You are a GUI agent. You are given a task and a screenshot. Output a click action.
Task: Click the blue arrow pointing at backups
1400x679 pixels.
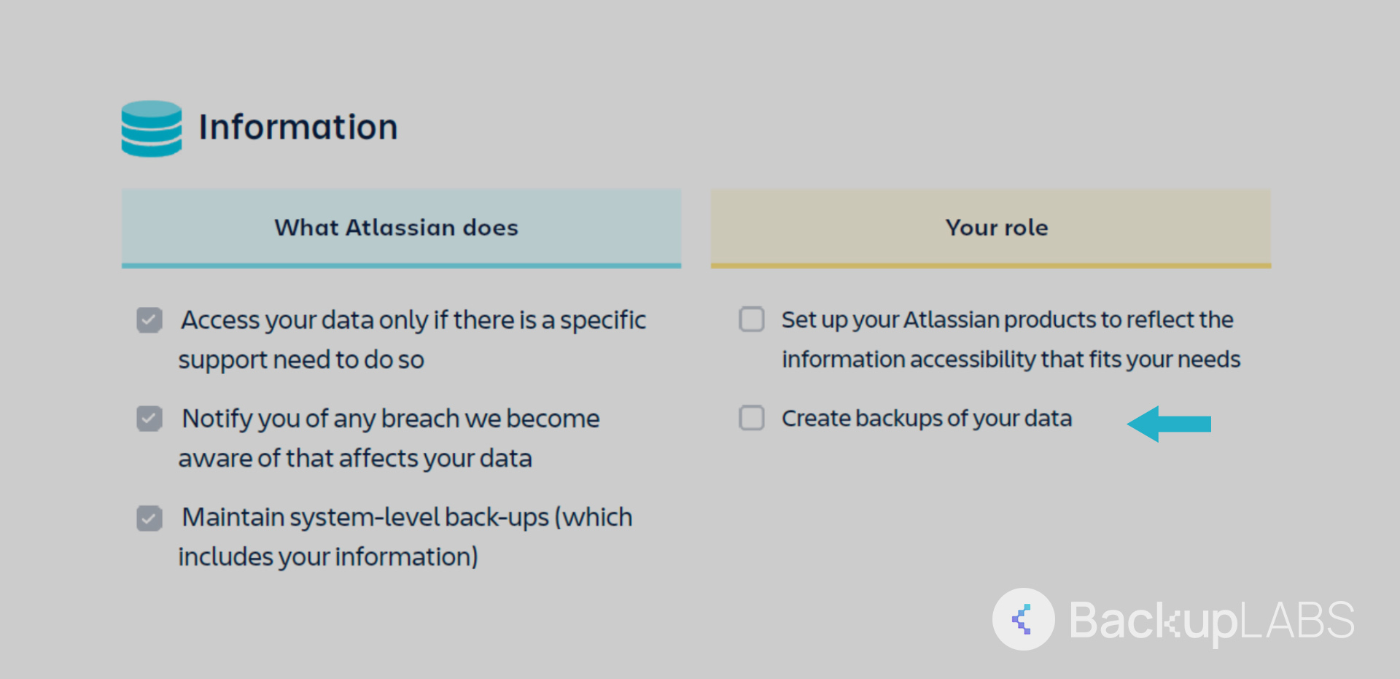[x=1169, y=424]
